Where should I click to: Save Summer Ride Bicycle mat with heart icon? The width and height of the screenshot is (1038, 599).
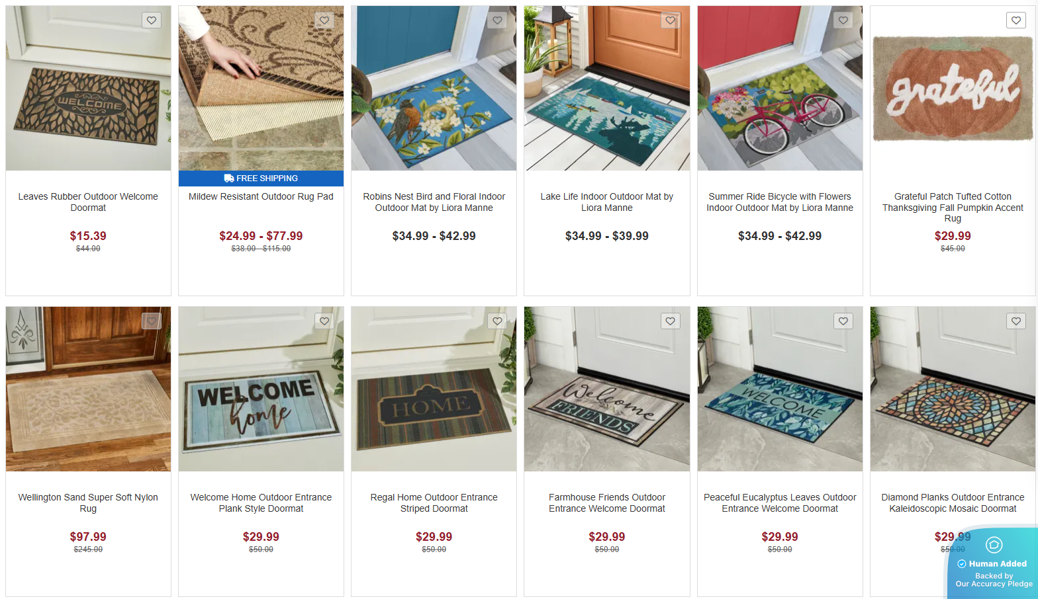pyautogui.click(x=843, y=20)
